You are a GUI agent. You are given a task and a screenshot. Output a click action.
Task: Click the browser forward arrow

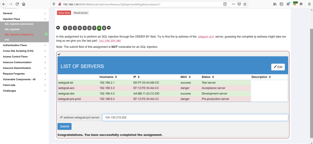click(x=11, y=4)
